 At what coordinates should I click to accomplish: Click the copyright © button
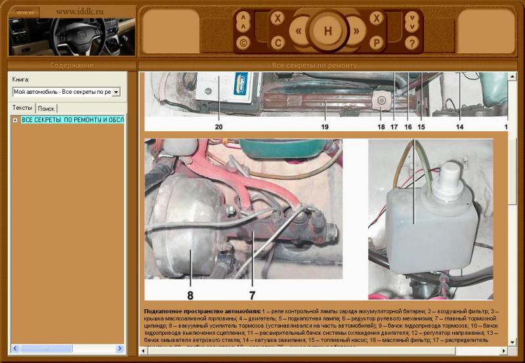[244, 43]
